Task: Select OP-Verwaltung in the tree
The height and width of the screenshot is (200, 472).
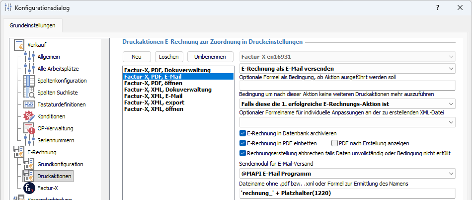Action: pos(55,128)
